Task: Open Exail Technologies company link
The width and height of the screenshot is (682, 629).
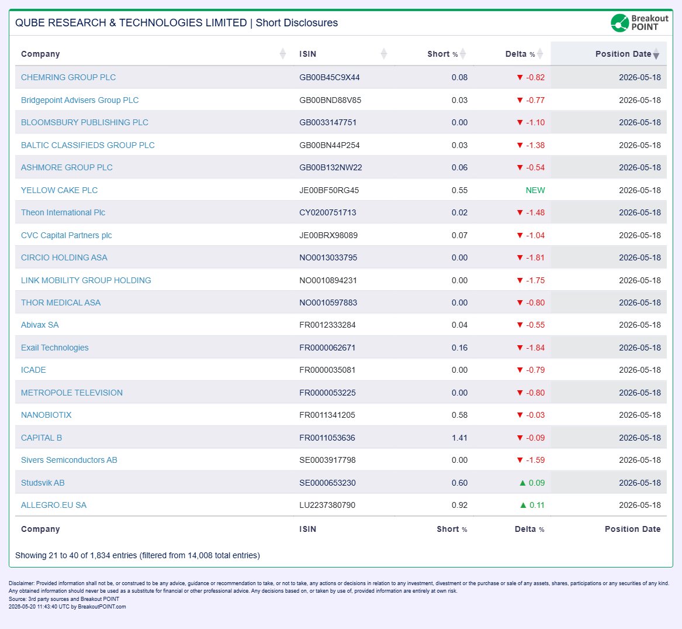Action: (55, 348)
